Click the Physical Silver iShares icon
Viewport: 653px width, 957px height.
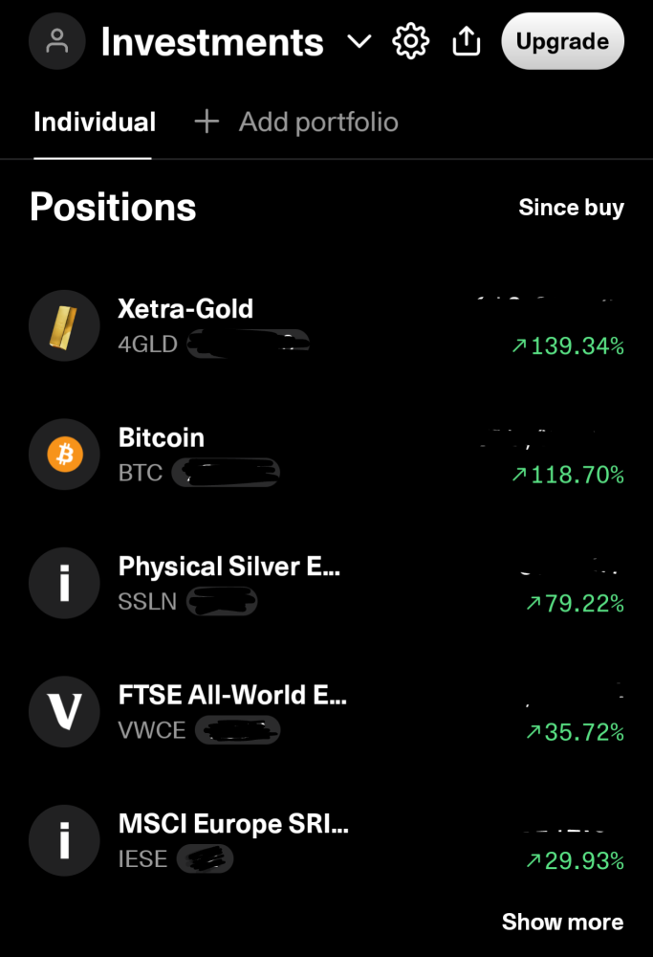(64, 584)
